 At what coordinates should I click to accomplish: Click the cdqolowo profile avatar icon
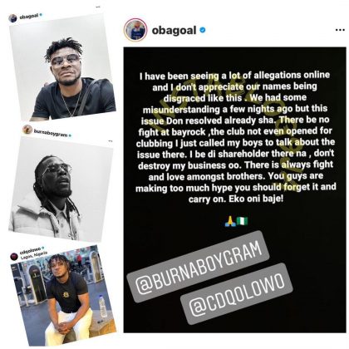pyautogui.click(x=14, y=257)
